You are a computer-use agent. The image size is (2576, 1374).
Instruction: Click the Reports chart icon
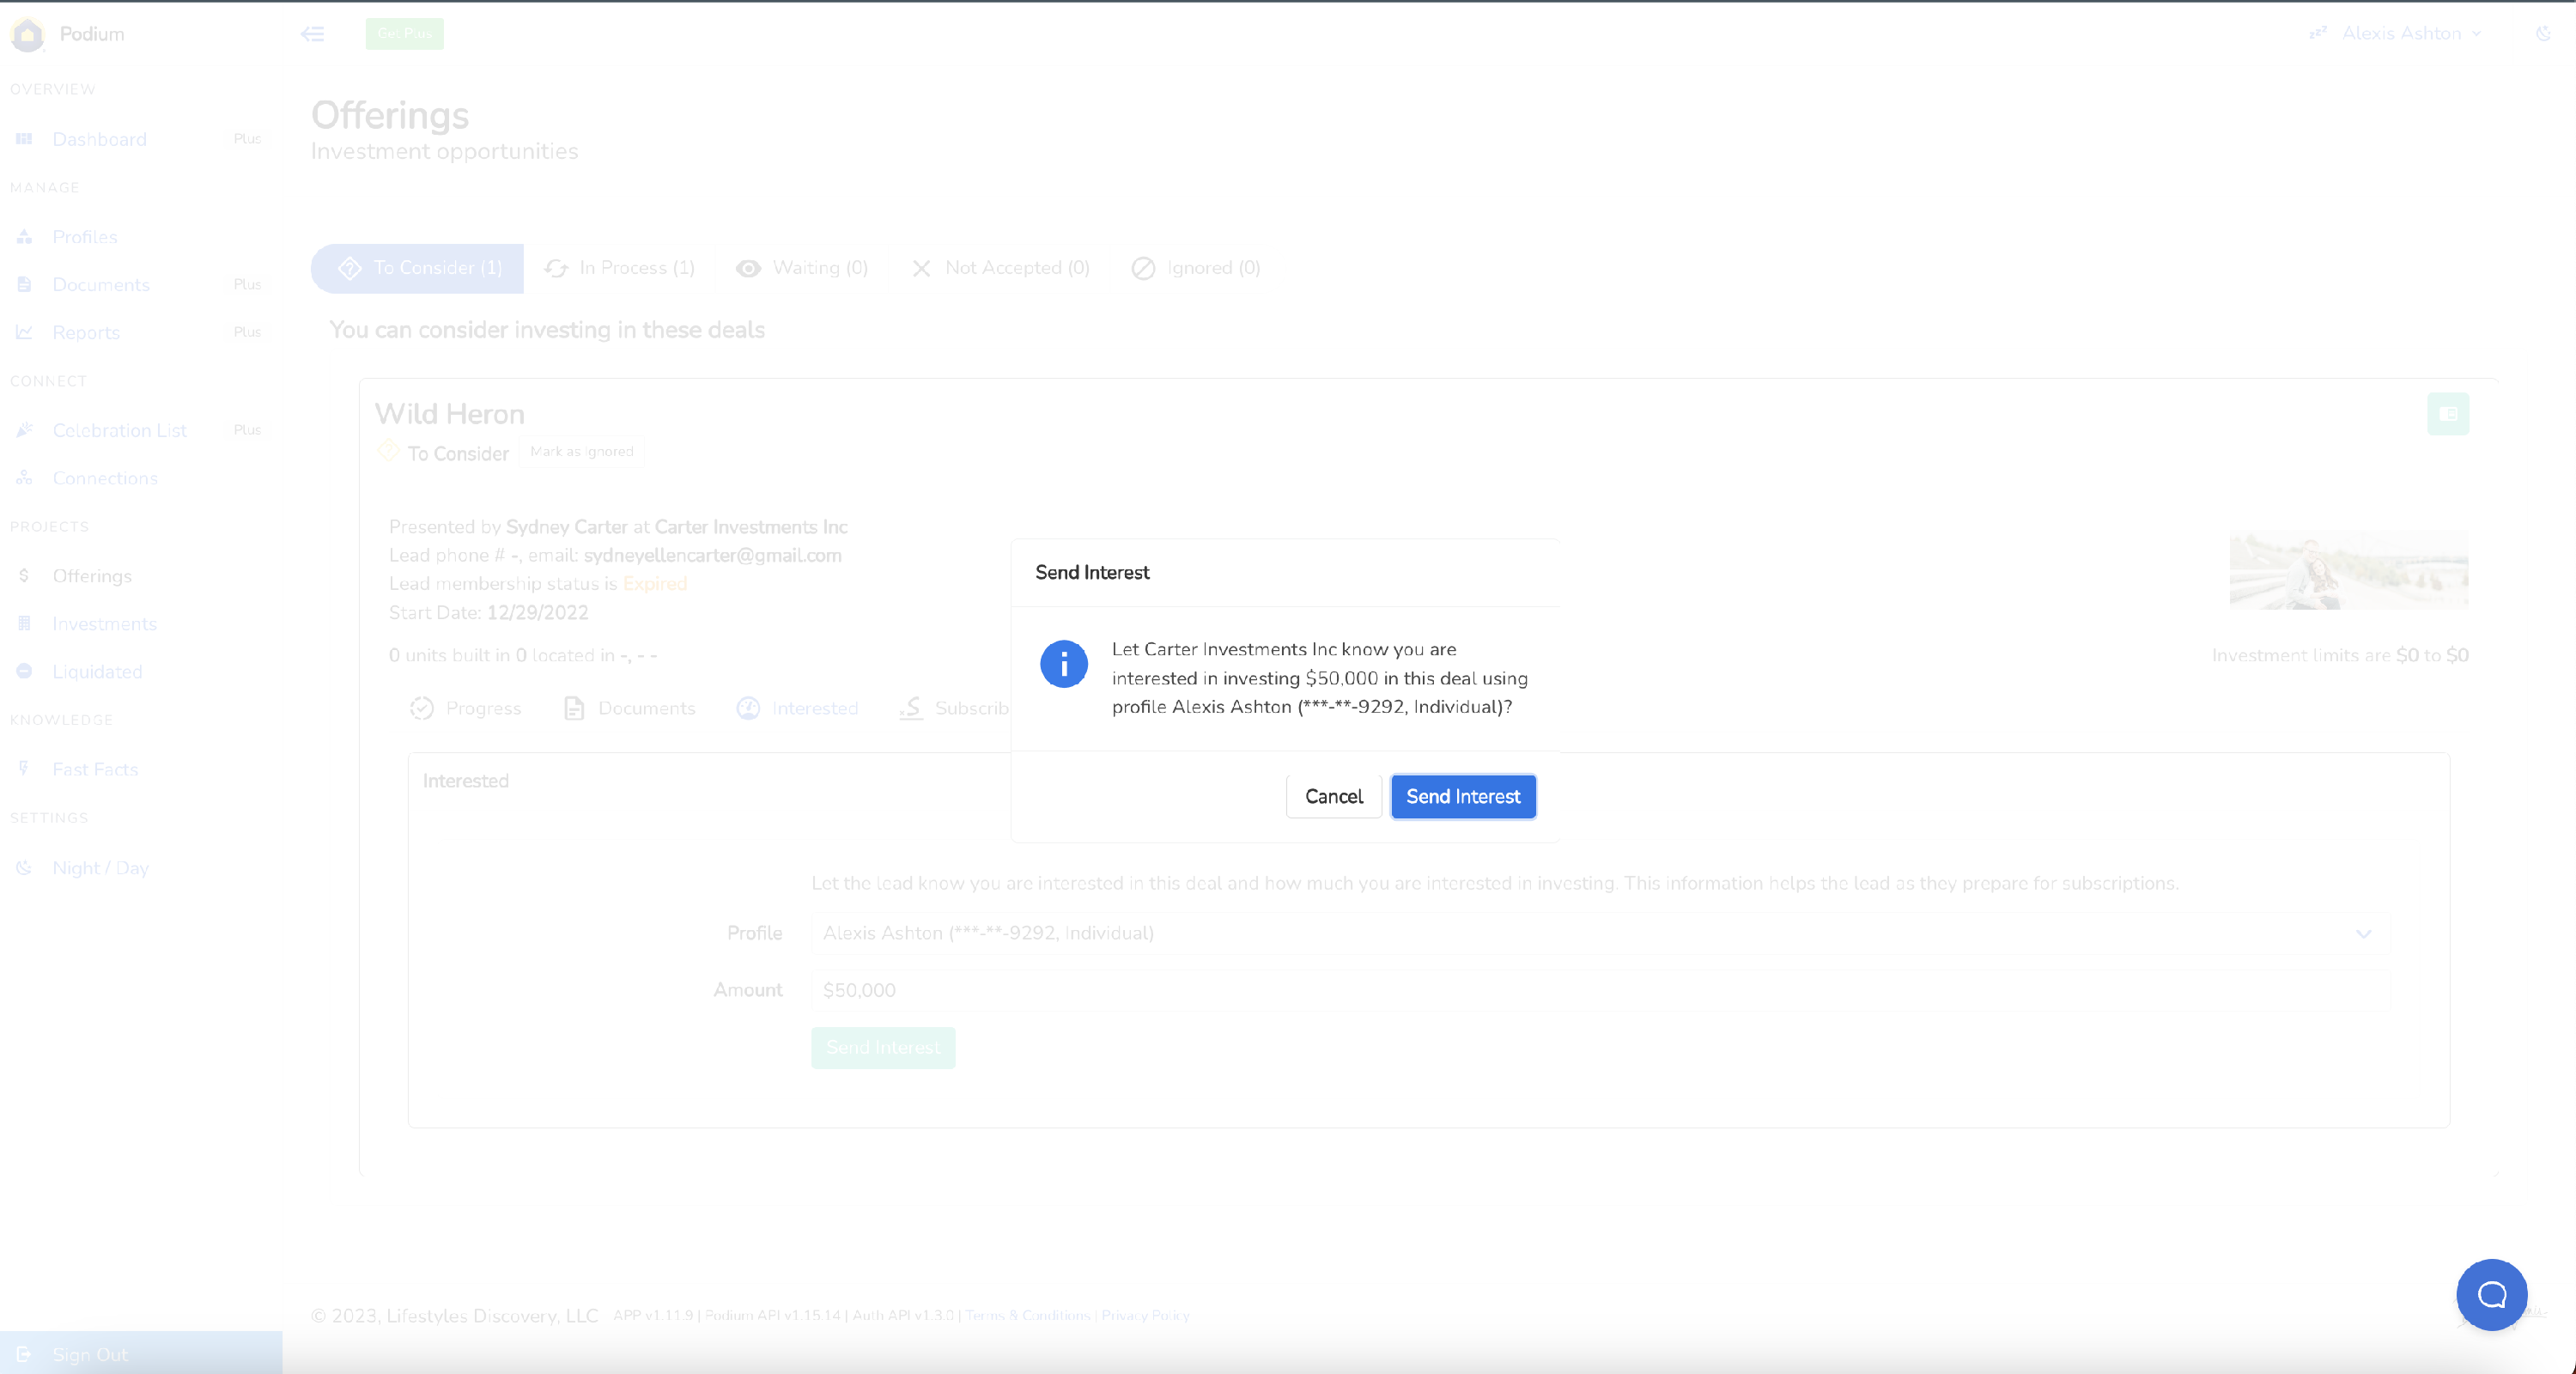(24, 332)
